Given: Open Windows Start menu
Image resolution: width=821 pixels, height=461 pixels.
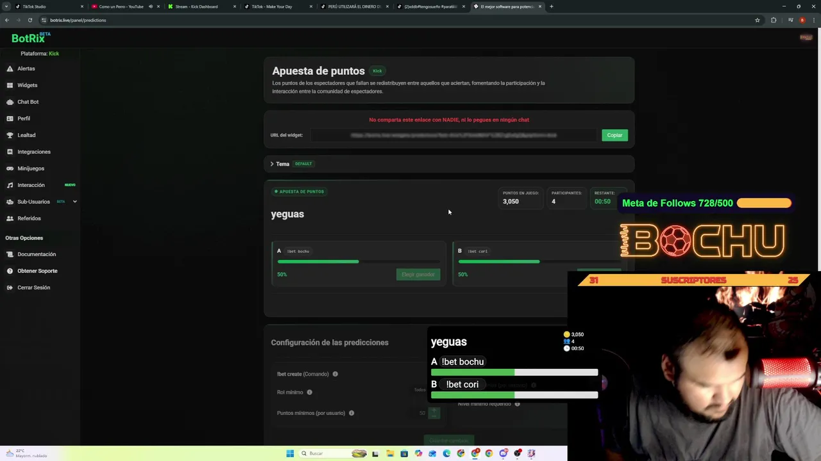Looking at the screenshot, I should pos(290,453).
